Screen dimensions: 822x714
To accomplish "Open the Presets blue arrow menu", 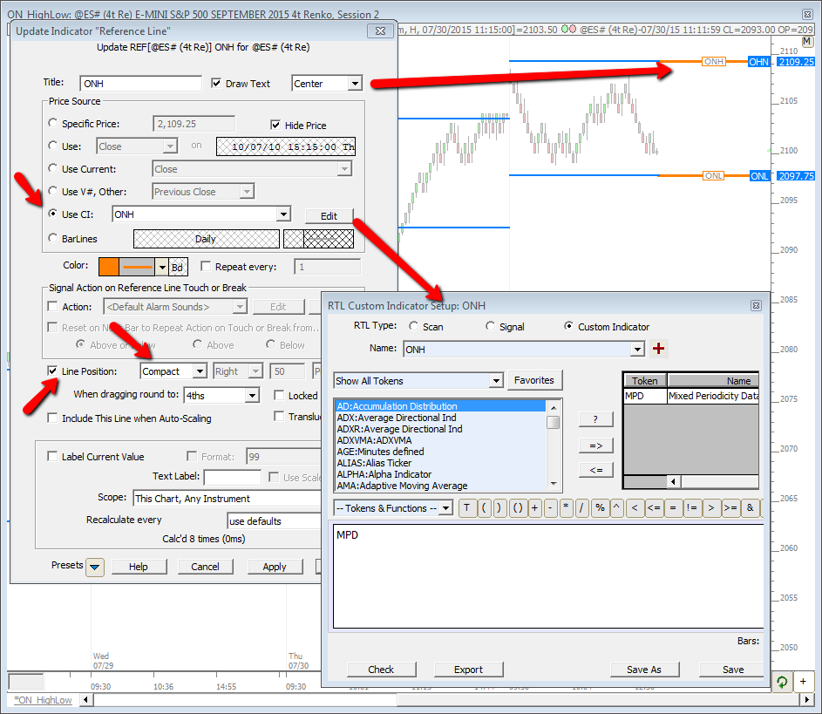I will [96, 567].
